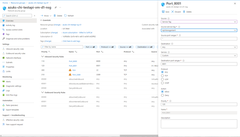Click the info icon beside Priority label
240x137 pixels.
point(170,101)
